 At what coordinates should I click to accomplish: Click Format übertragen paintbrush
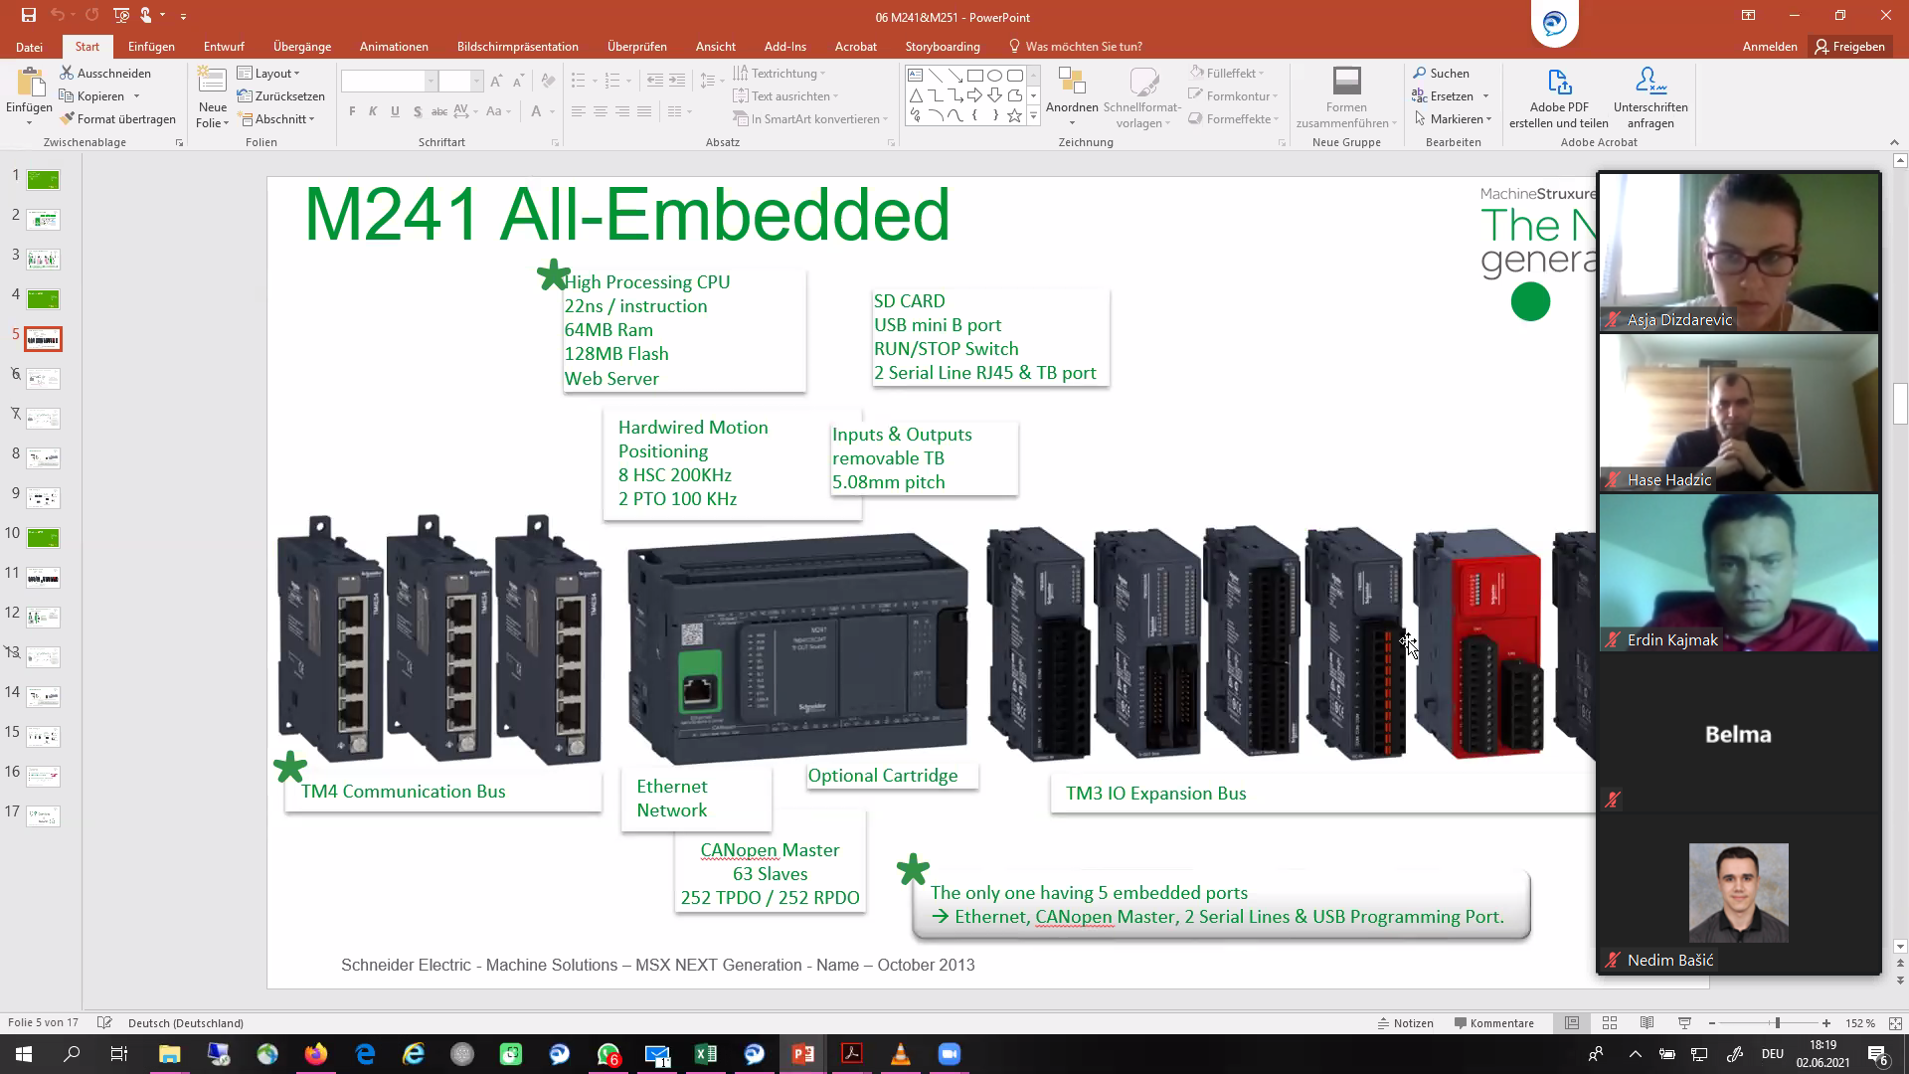(x=68, y=118)
